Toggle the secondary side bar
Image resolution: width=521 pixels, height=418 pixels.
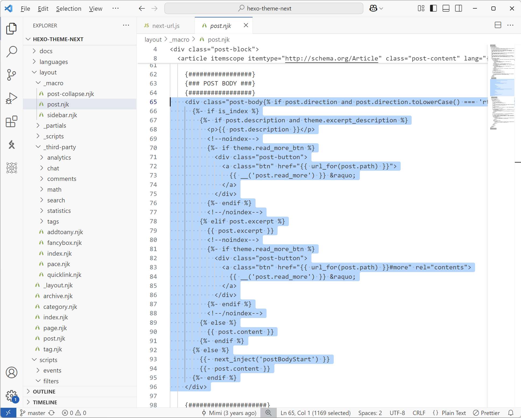459,8
